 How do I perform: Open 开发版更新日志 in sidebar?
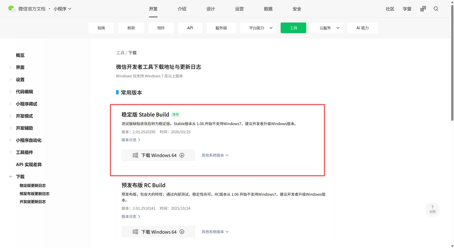33,202
